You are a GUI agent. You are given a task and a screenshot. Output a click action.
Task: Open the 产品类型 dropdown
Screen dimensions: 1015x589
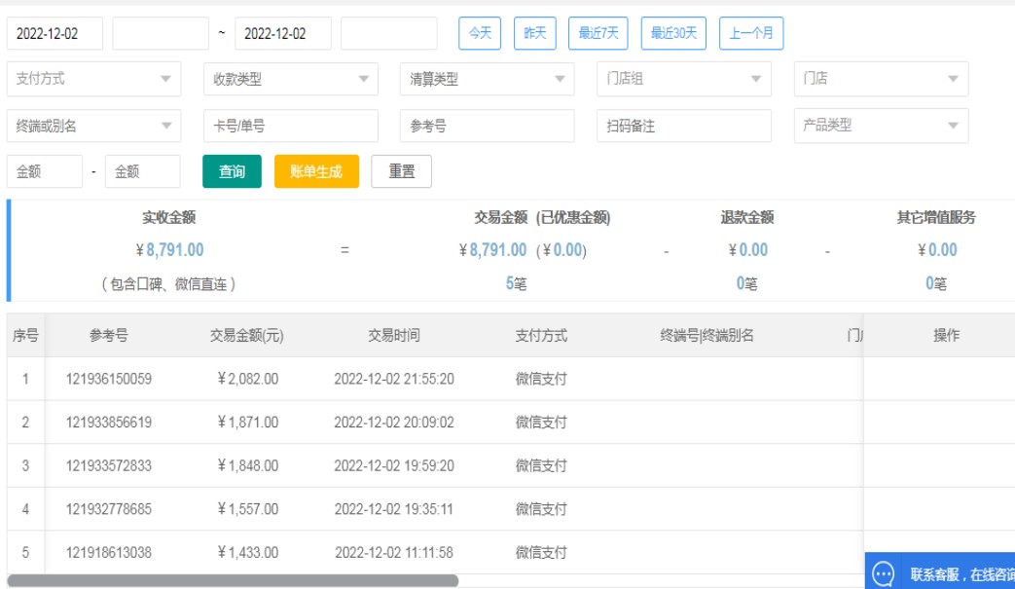(880, 126)
